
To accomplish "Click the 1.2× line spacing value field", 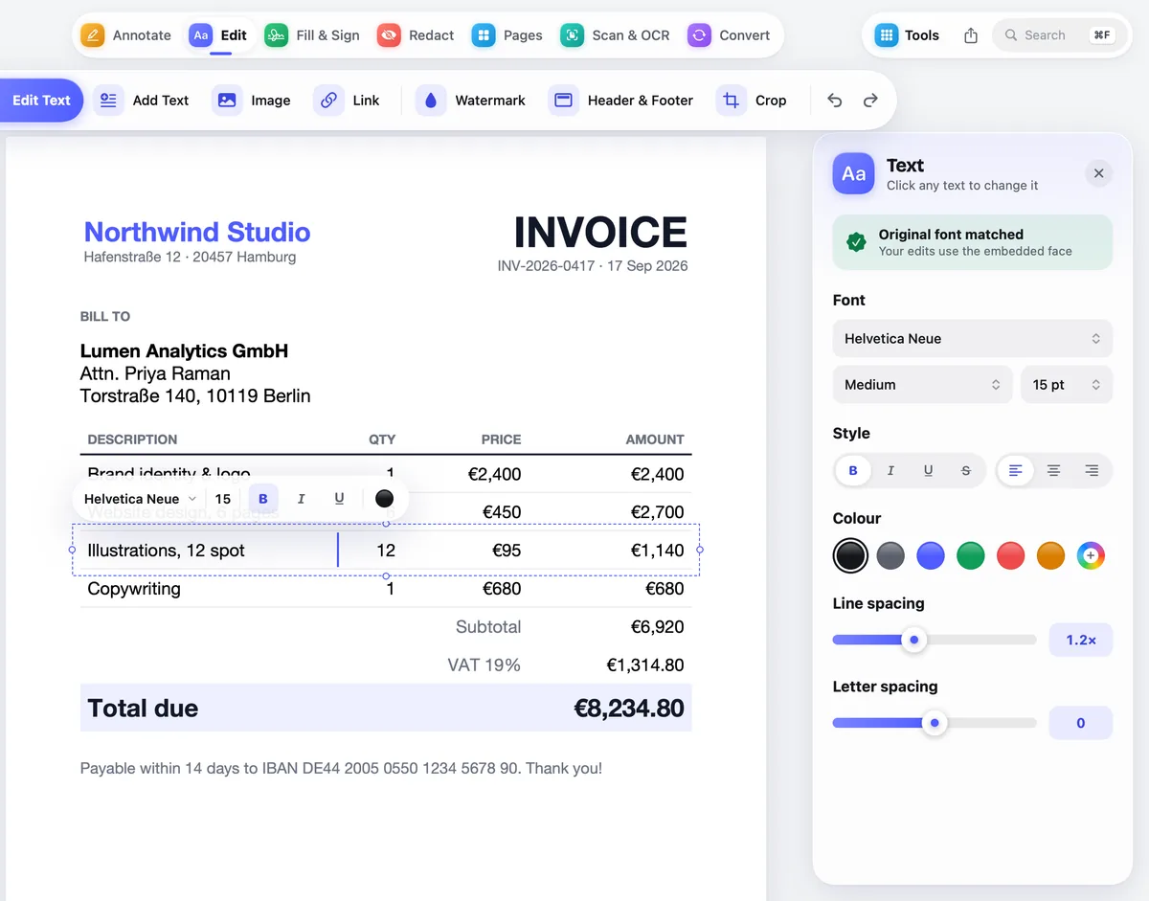I will 1081,640.
